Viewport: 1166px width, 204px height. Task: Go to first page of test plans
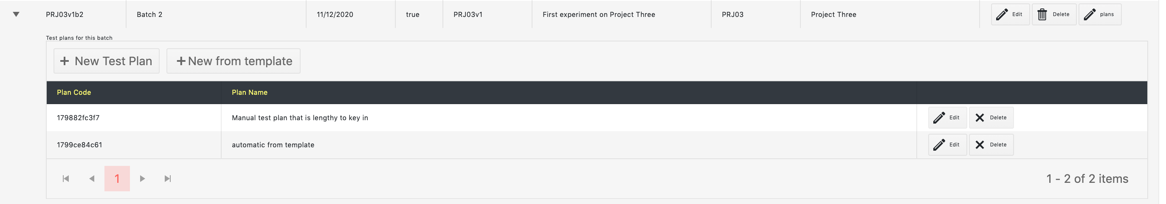[66, 179]
